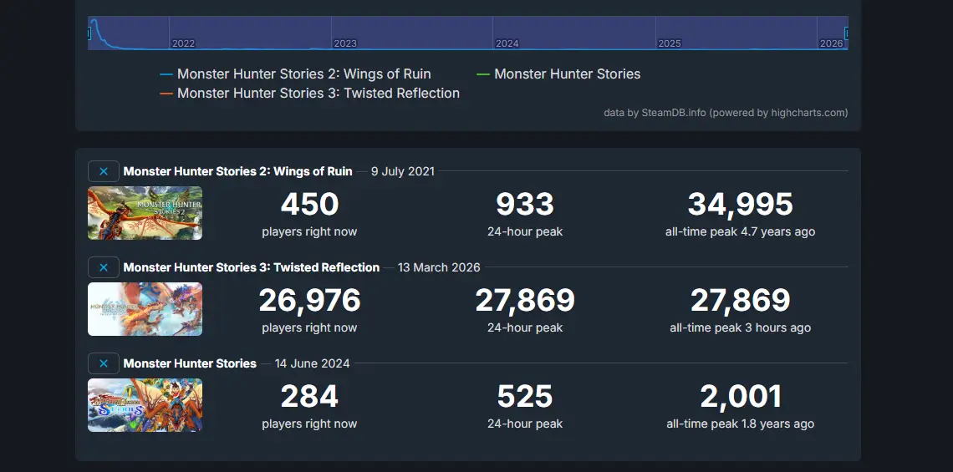Viewport: 953px width, 472px height.
Task: Grab the left handle of the range navigator
Action: coord(89,33)
